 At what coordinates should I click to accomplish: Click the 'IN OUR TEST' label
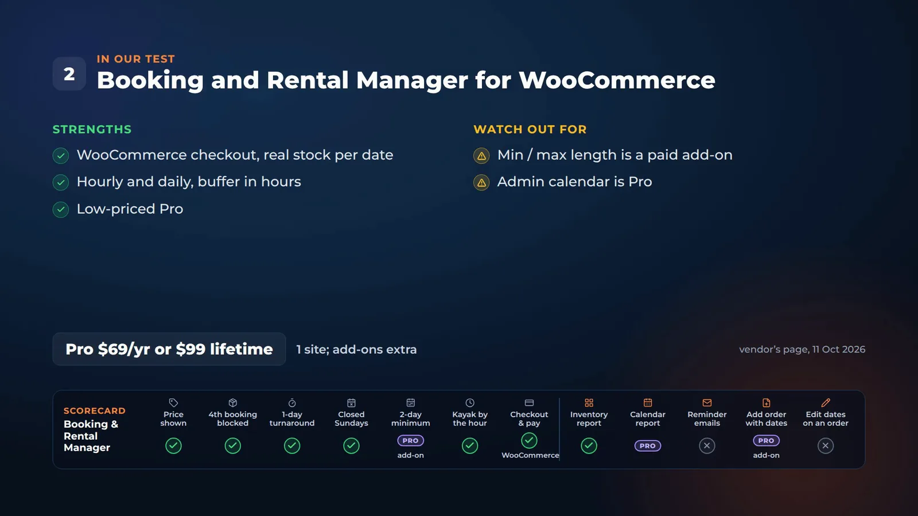click(136, 59)
